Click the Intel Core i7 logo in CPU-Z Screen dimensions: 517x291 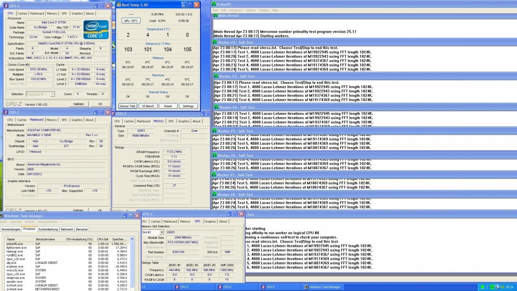point(96,30)
